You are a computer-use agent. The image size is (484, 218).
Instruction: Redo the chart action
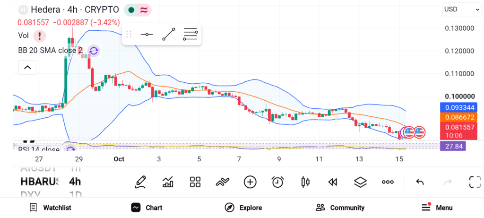point(448,182)
